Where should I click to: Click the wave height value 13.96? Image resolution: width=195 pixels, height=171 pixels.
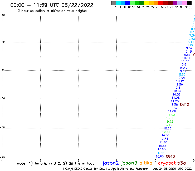click(x=170, y=118)
